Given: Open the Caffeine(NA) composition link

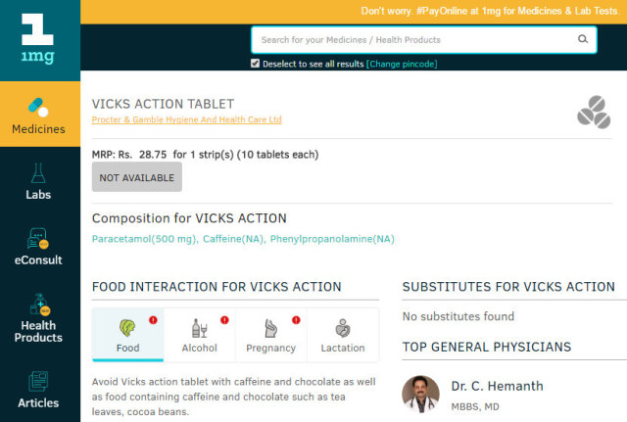Looking at the screenshot, I should [x=234, y=239].
